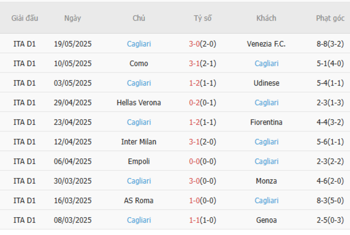350x235 pixels.
Task: Open Cagliari link in the Monza row
Action: click(x=139, y=181)
